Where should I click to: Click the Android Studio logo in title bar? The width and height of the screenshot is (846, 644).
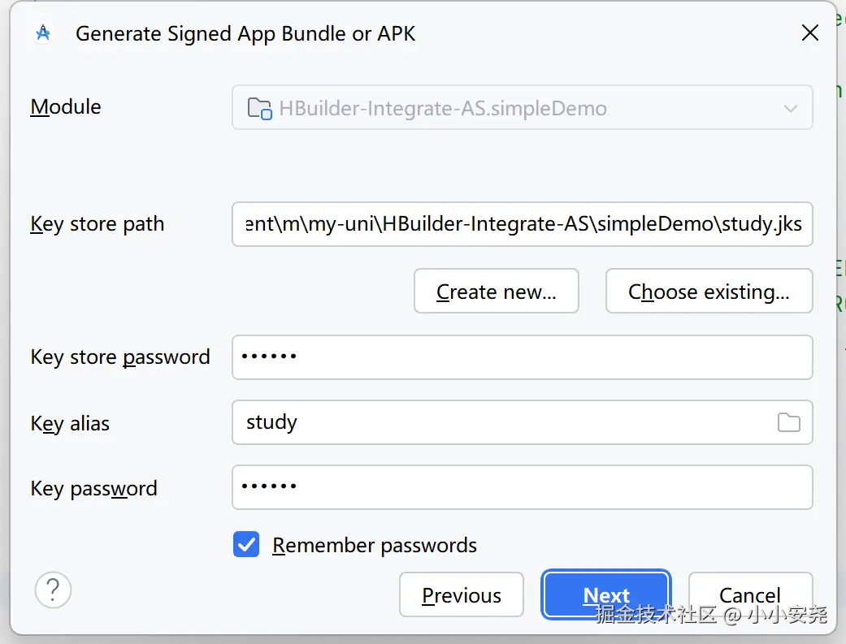(x=43, y=33)
